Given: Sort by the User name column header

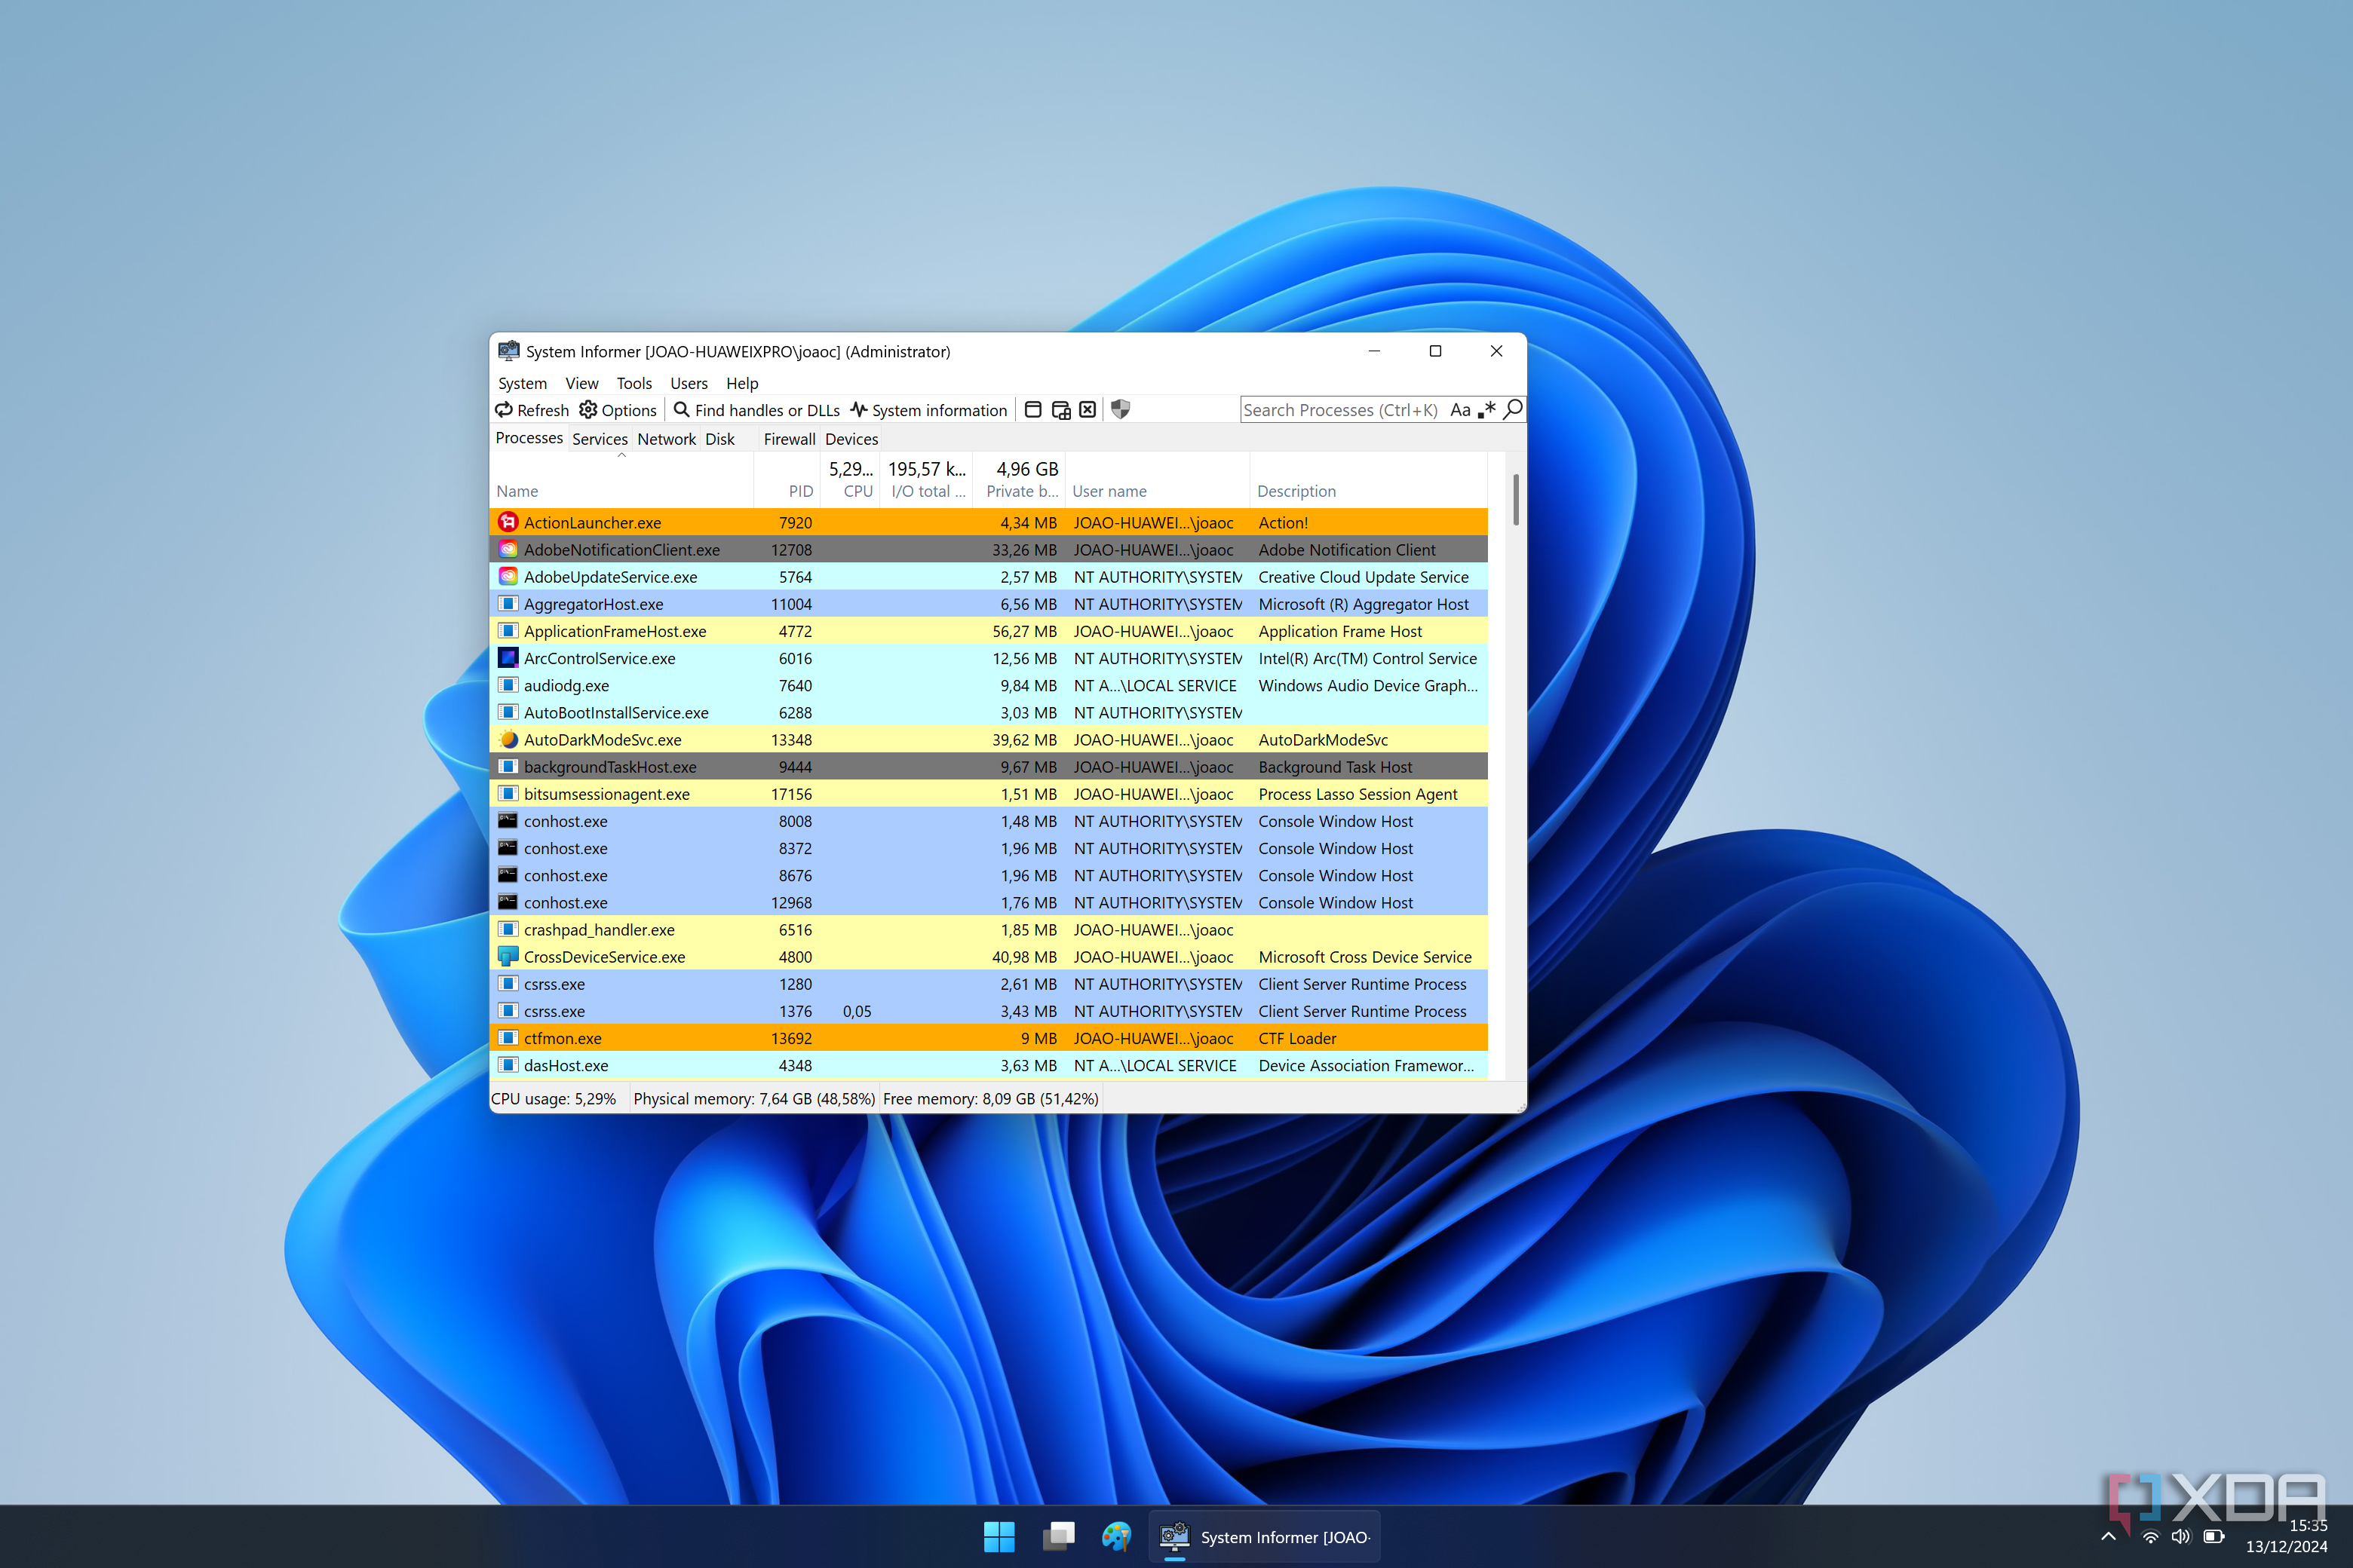Looking at the screenshot, I should [x=1158, y=480].
